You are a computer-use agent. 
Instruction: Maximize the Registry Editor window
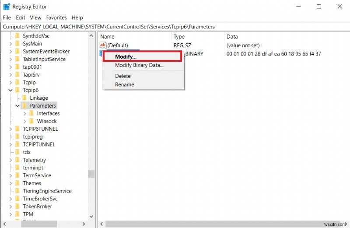[319, 7]
